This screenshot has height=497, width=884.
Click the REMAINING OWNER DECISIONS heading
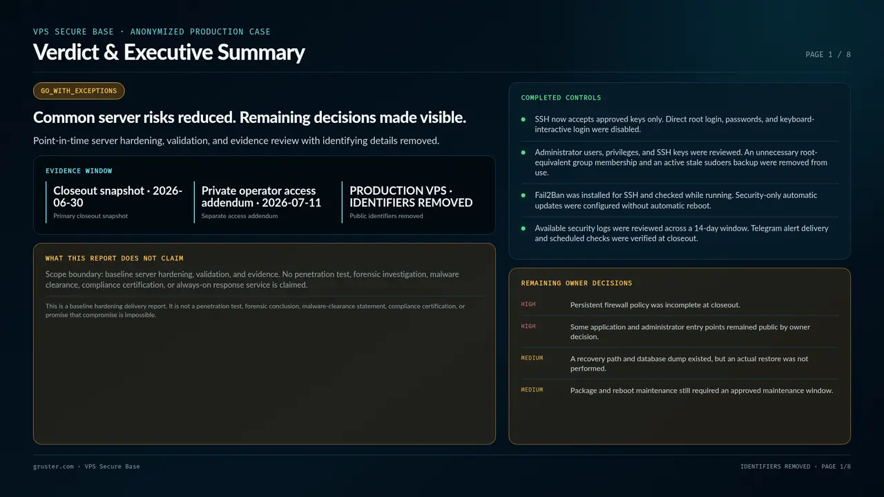click(577, 283)
